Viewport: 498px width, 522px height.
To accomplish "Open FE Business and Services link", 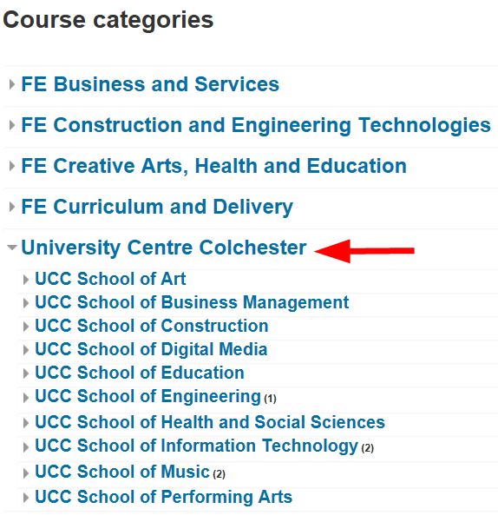I will point(150,84).
